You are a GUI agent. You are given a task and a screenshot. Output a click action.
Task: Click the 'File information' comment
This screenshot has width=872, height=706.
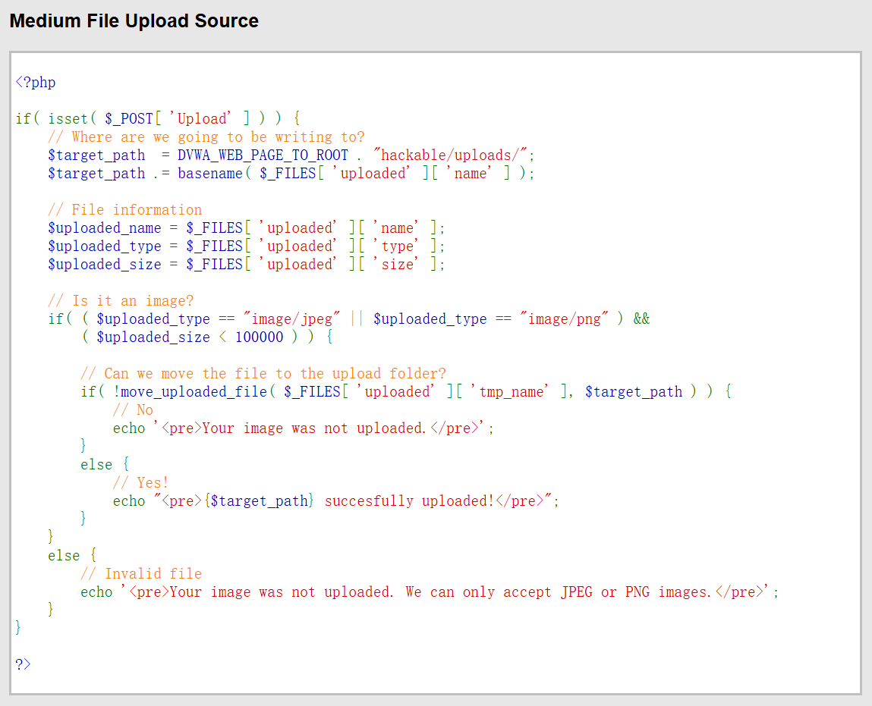[124, 209]
